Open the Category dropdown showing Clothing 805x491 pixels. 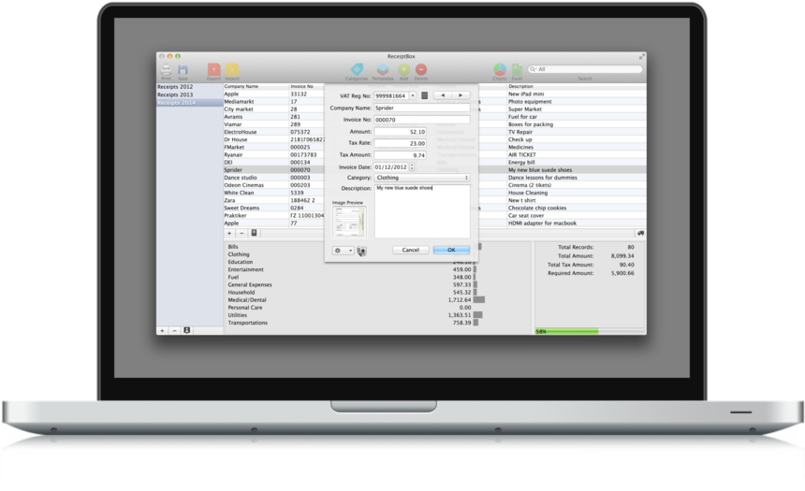(x=422, y=178)
